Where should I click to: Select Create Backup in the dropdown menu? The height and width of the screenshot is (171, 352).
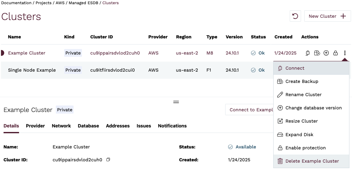[x=302, y=81]
